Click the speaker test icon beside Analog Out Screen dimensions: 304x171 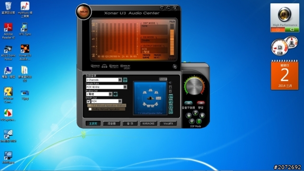[115, 94]
